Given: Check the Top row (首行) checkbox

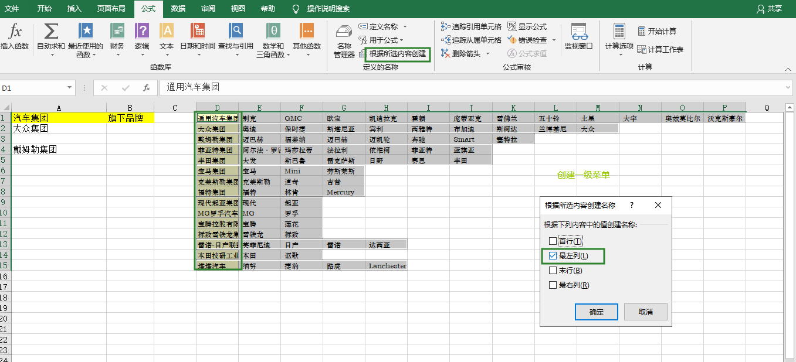Looking at the screenshot, I should (x=553, y=241).
